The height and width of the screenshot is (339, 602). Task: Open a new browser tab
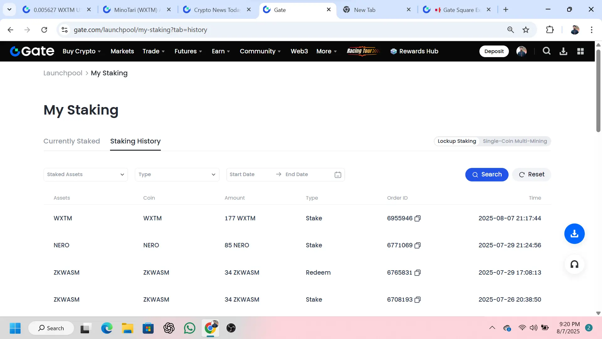click(x=506, y=10)
